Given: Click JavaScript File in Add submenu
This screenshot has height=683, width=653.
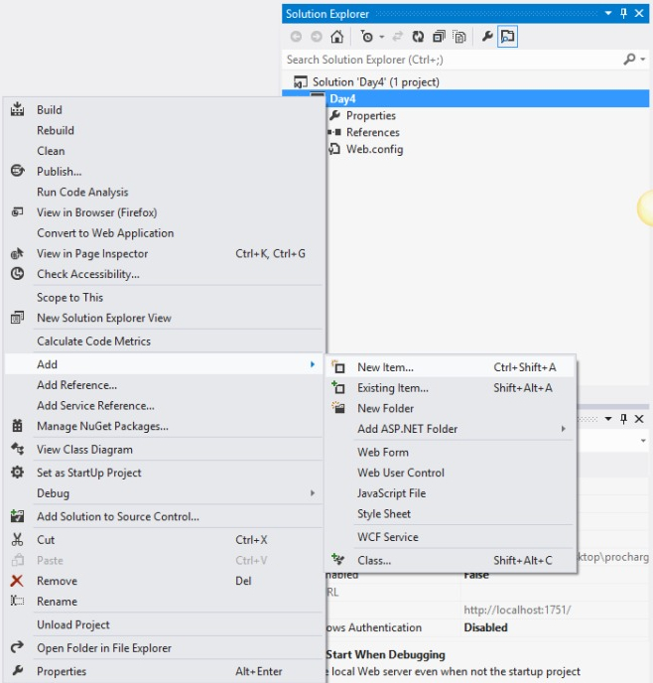Looking at the screenshot, I should point(392,493).
